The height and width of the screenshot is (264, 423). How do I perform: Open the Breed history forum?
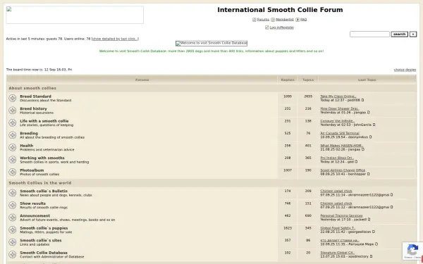[x=33, y=109]
